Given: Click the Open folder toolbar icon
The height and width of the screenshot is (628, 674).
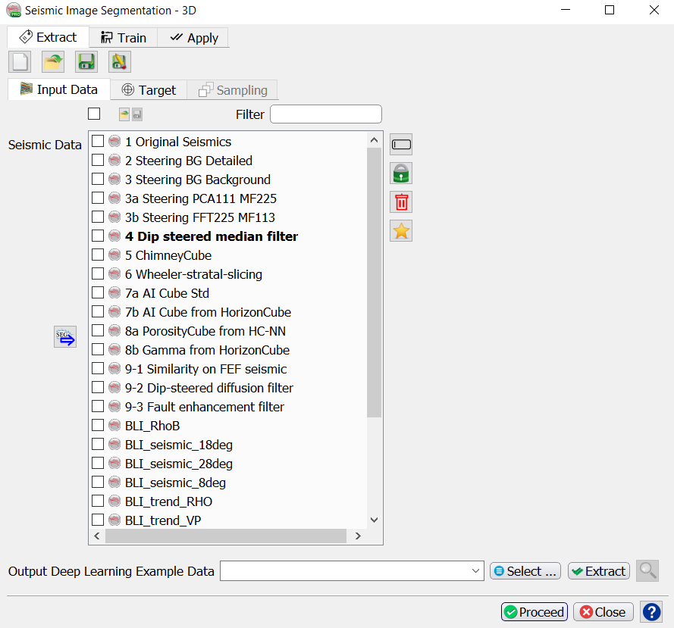Looking at the screenshot, I should coord(53,62).
